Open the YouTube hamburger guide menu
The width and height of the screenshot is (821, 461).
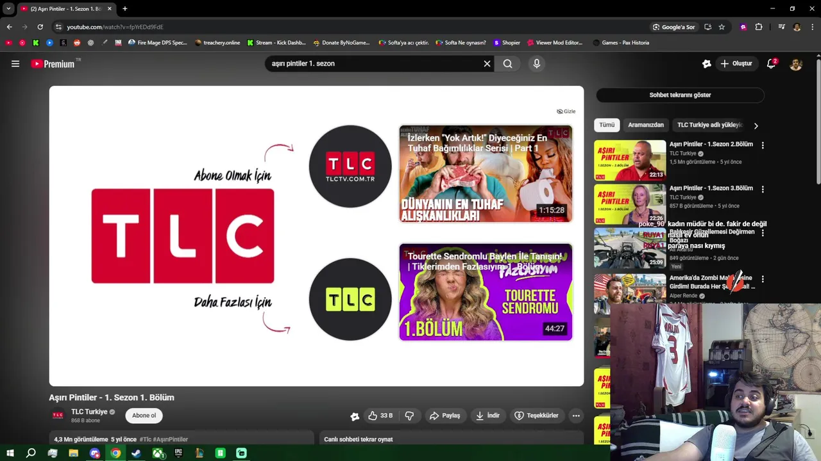pyautogui.click(x=15, y=63)
